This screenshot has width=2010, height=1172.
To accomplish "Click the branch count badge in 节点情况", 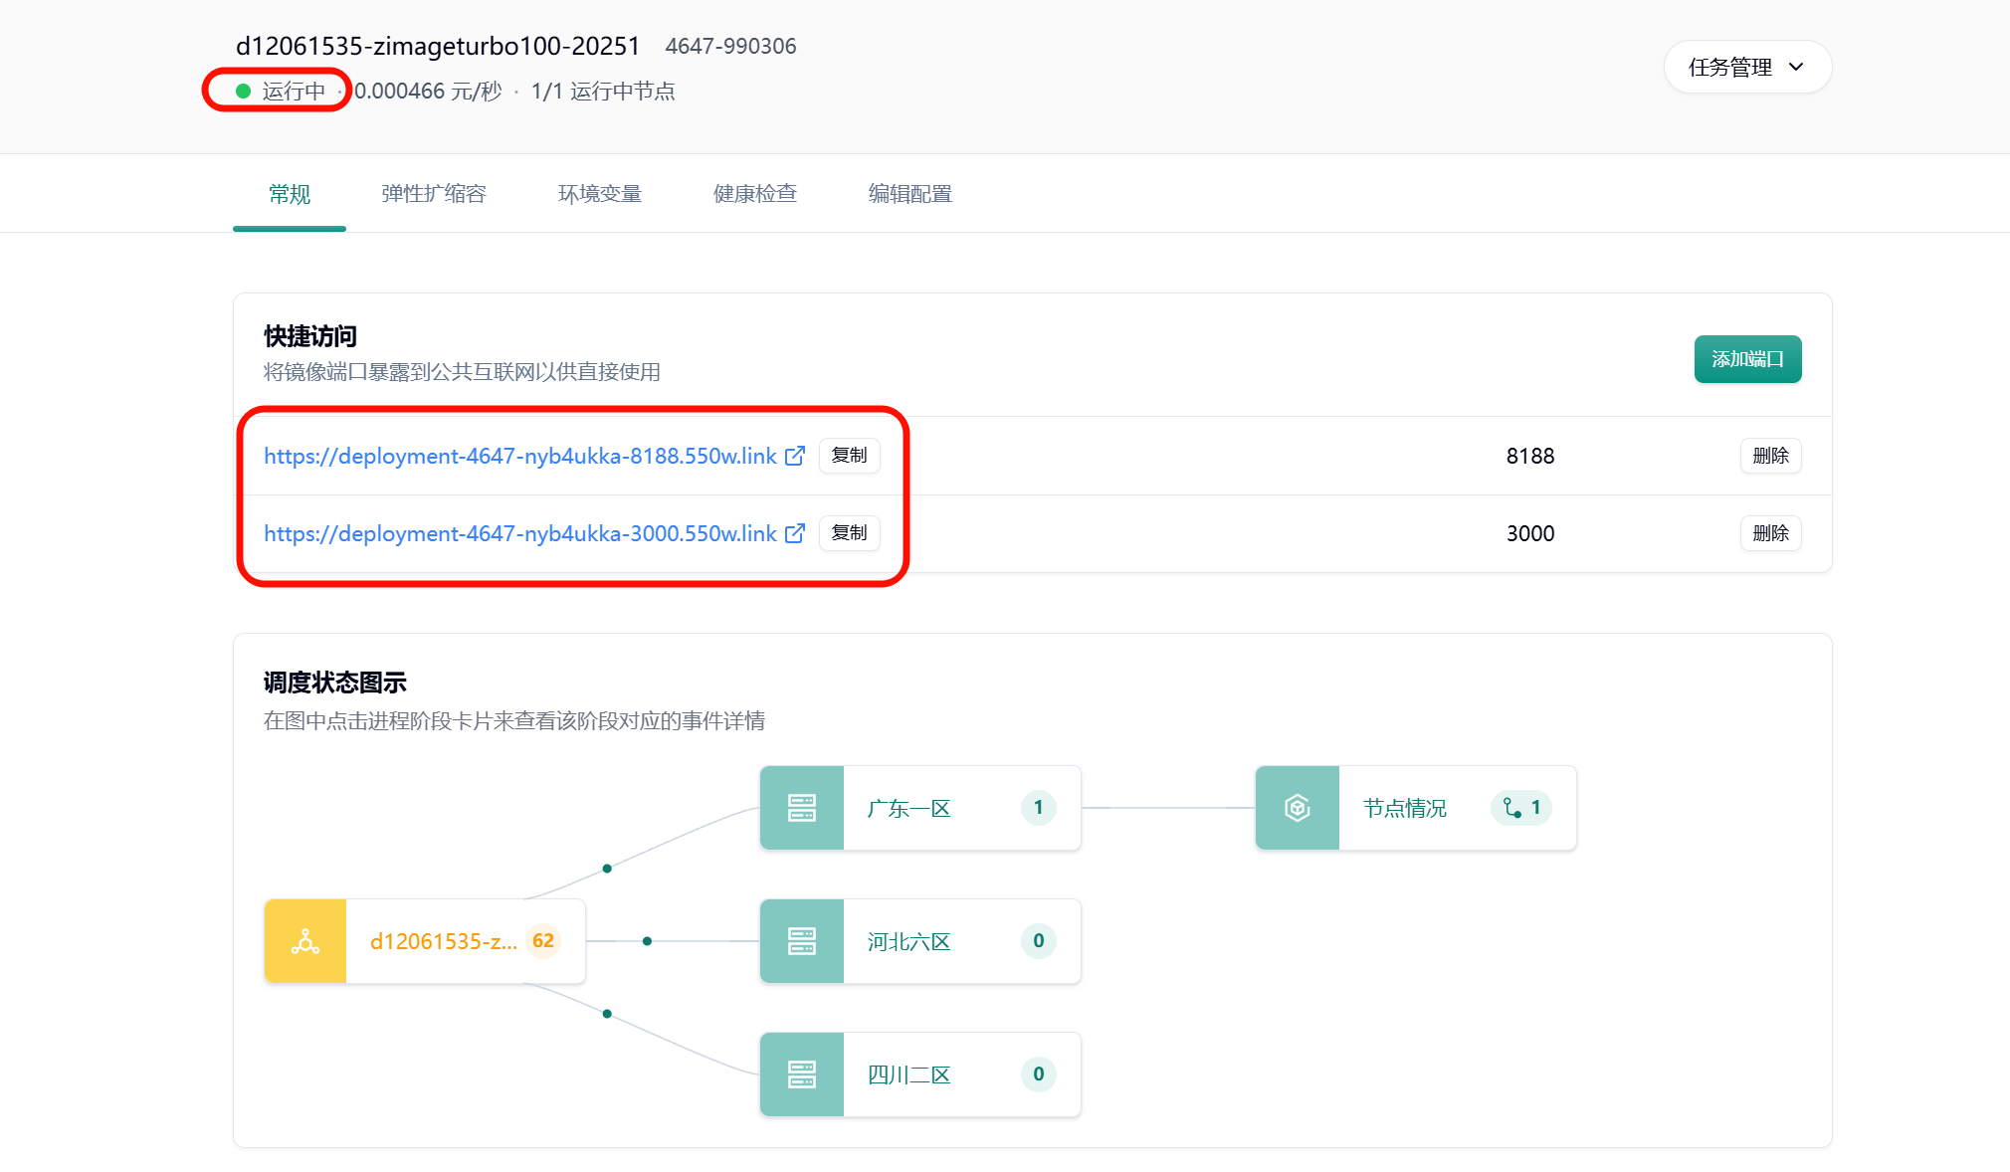I will tap(1521, 808).
